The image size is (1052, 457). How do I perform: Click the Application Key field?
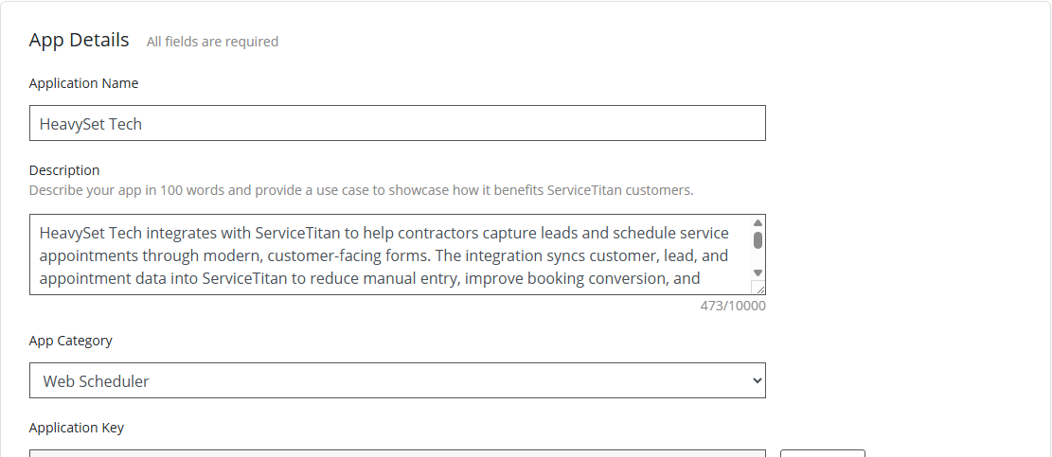pos(397,453)
